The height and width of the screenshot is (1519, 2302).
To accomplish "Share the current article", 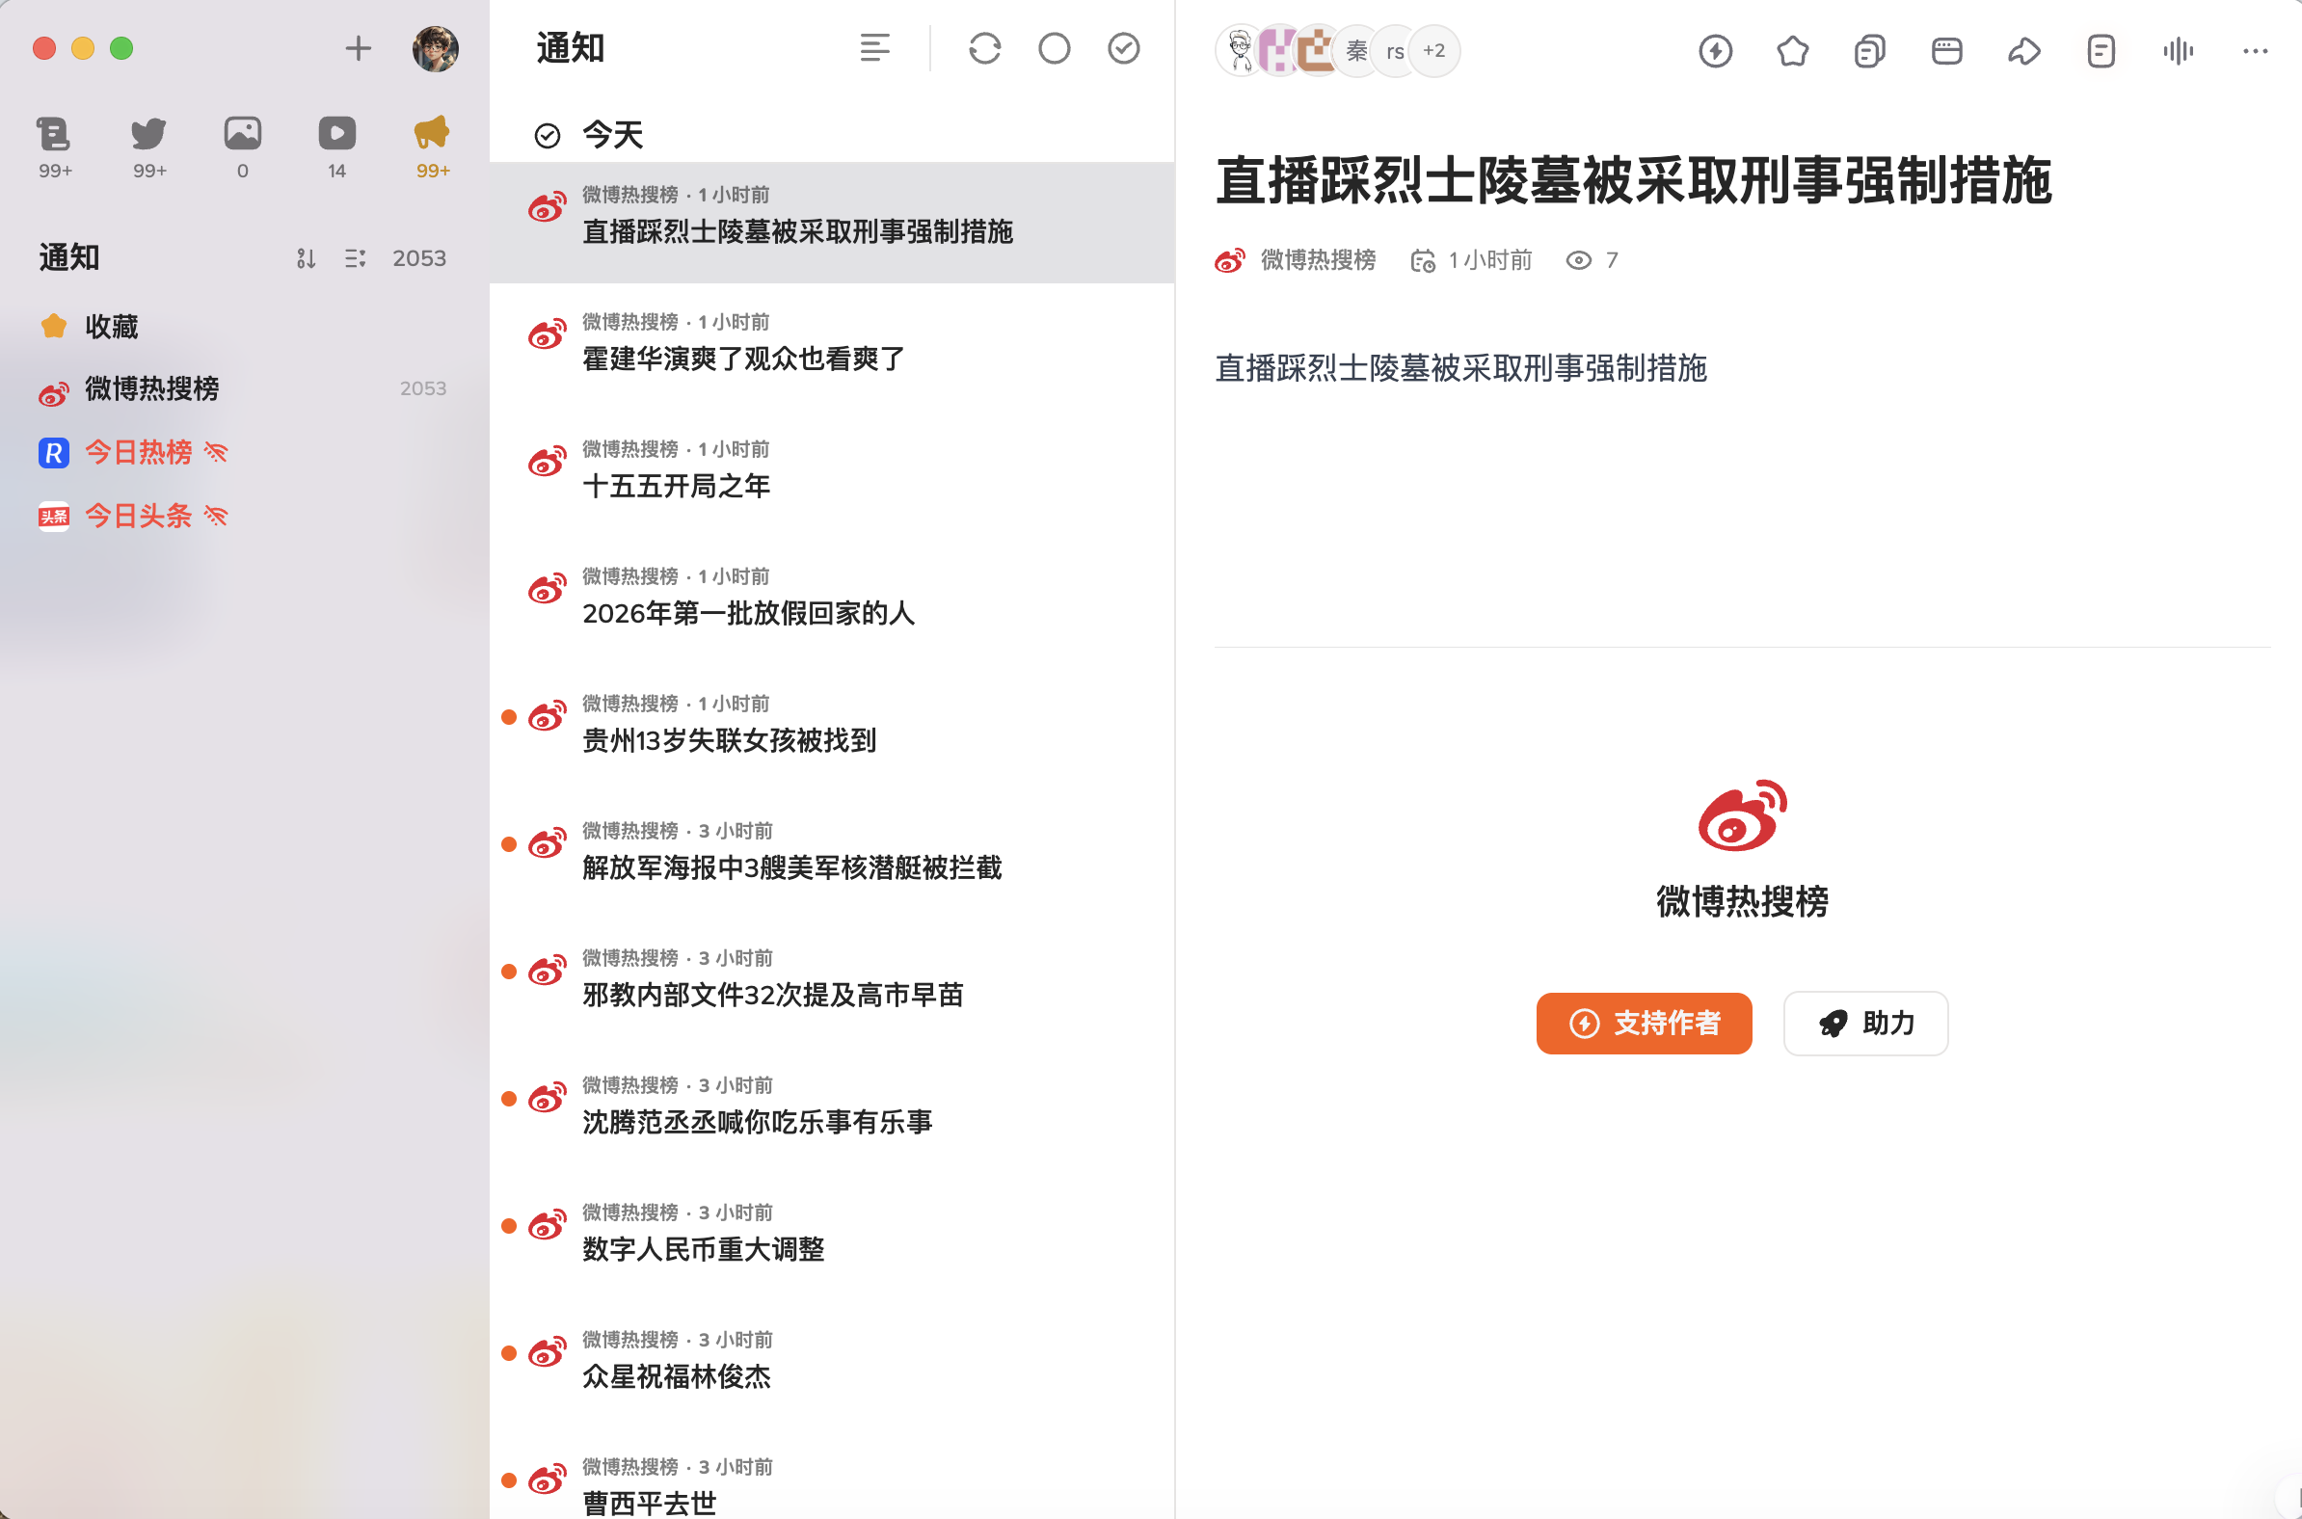I will click(x=2023, y=50).
